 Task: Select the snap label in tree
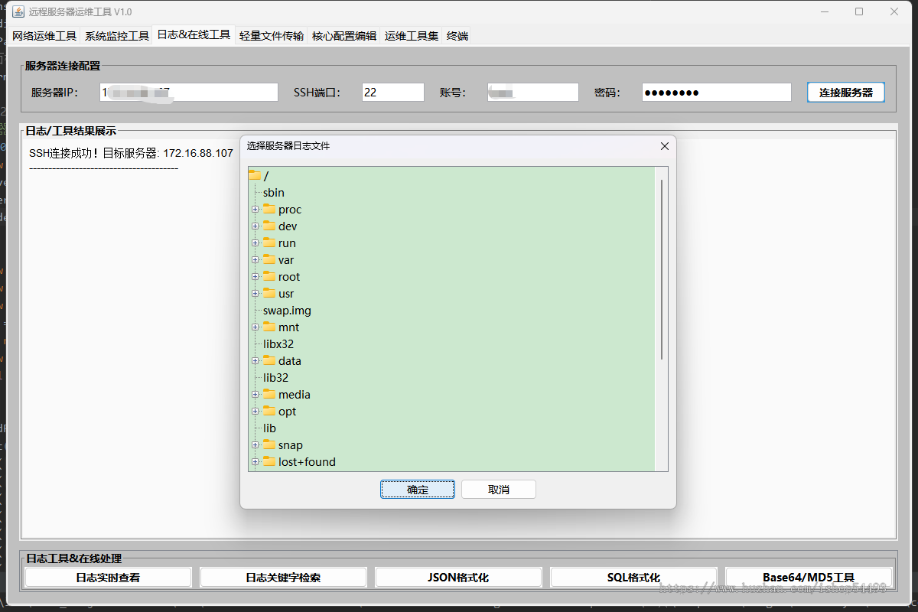tap(291, 445)
